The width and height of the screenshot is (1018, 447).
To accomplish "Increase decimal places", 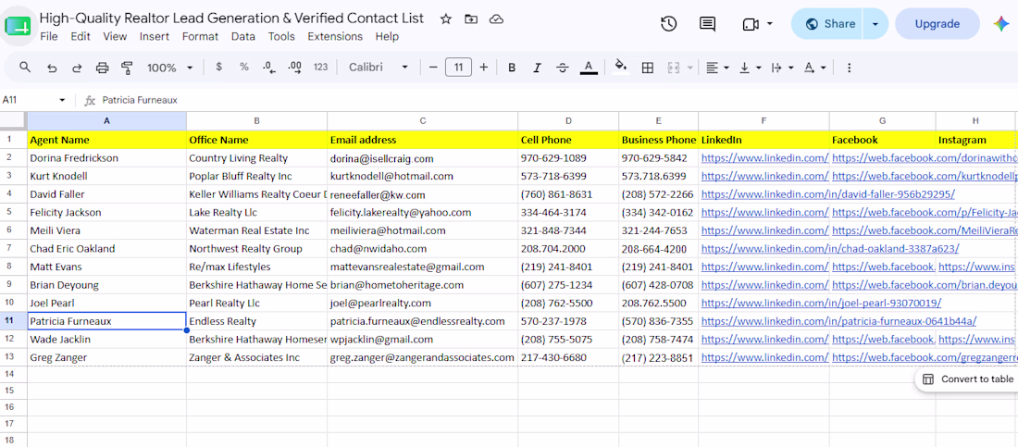I will [294, 67].
